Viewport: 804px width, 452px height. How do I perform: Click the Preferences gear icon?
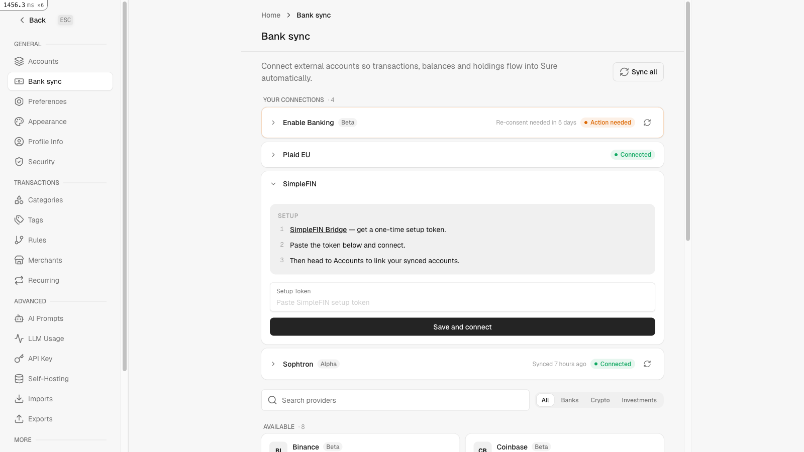pyautogui.click(x=19, y=101)
